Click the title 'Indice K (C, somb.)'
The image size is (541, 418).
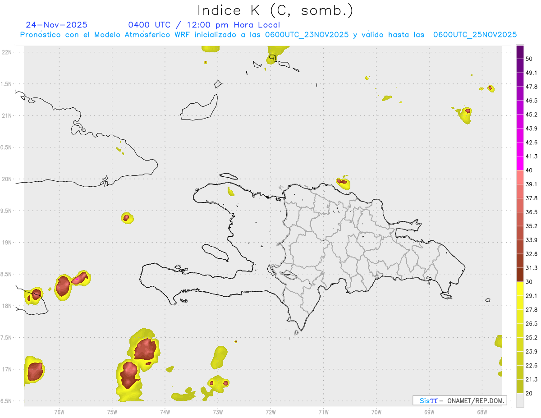point(275,10)
